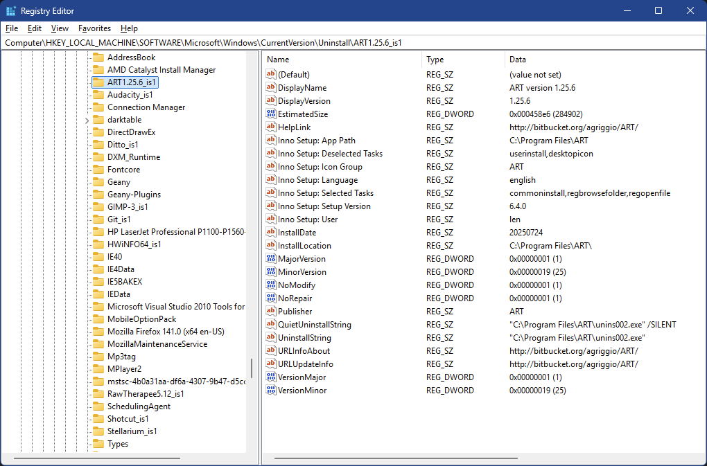The image size is (707, 466).
Task: Open the Favorites menu
Action: click(94, 28)
